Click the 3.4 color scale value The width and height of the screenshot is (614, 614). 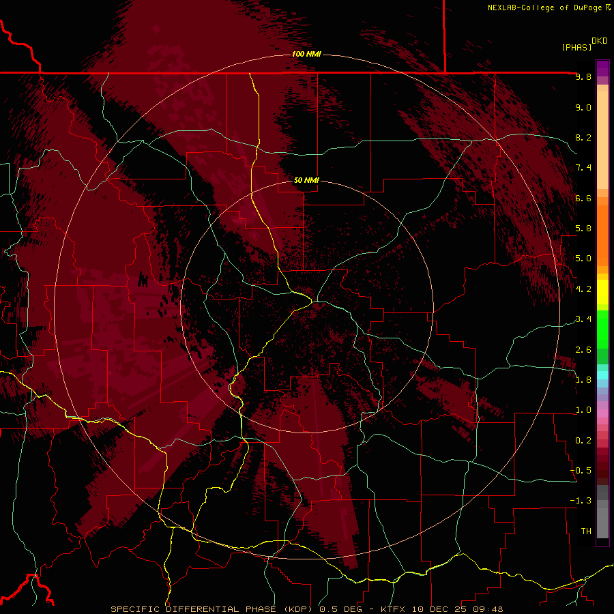pyautogui.click(x=583, y=319)
